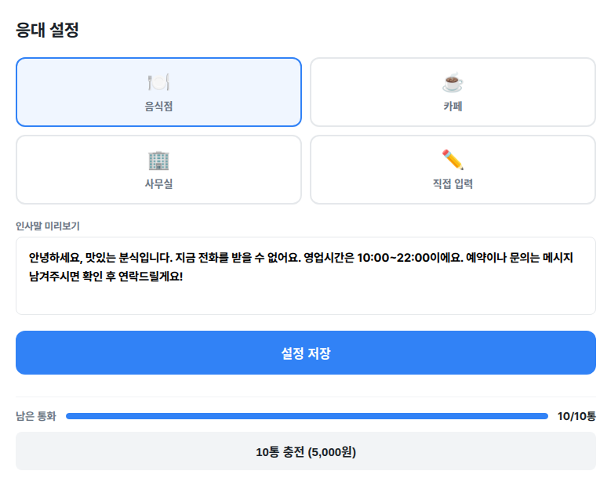The height and width of the screenshot is (489, 600).
Task: Click the office building 사무실 icon
Action: point(158,160)
